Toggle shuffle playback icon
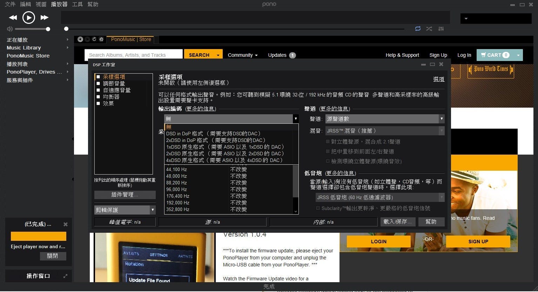The image size is (538, 292). tap(429, 29)
